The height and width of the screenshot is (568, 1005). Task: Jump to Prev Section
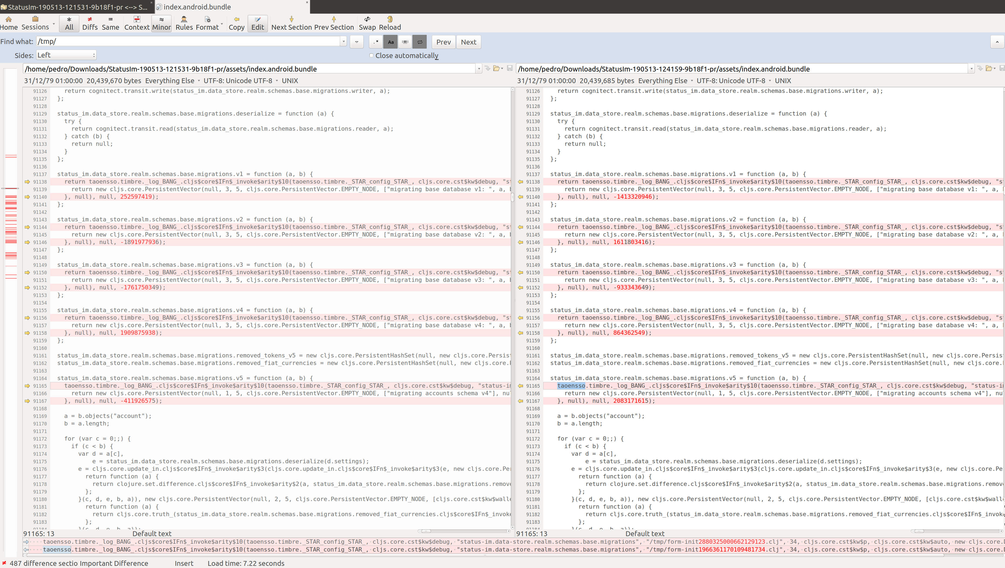click(x=334, y=23)
